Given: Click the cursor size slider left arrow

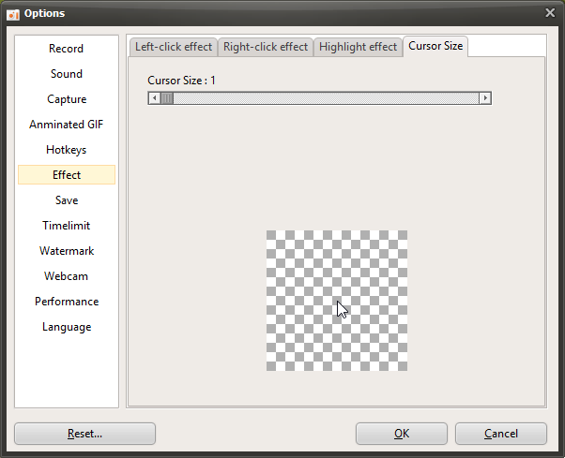Looking at the screenshot, I should [x=154, y=97].
